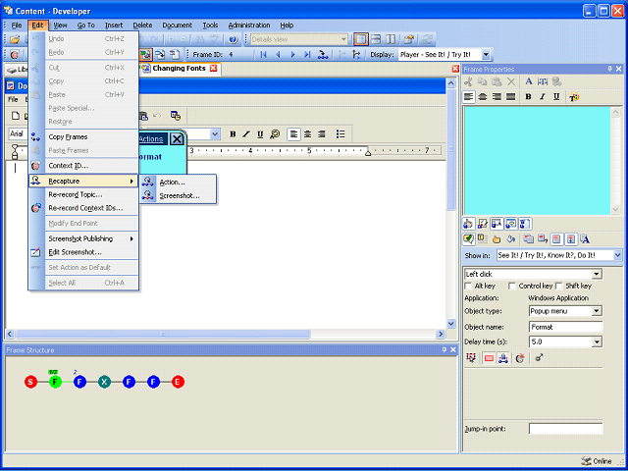Click the red rectangle action area icon

489,358
